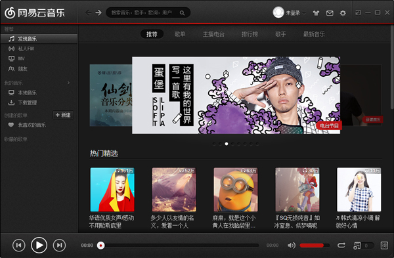Select the active third carousel dot
Screen dimensions: 394x258
(227, 144)
